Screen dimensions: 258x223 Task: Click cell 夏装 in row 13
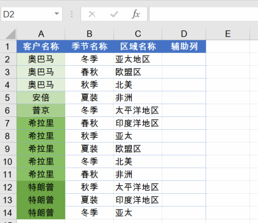click(x=89, y=200)
